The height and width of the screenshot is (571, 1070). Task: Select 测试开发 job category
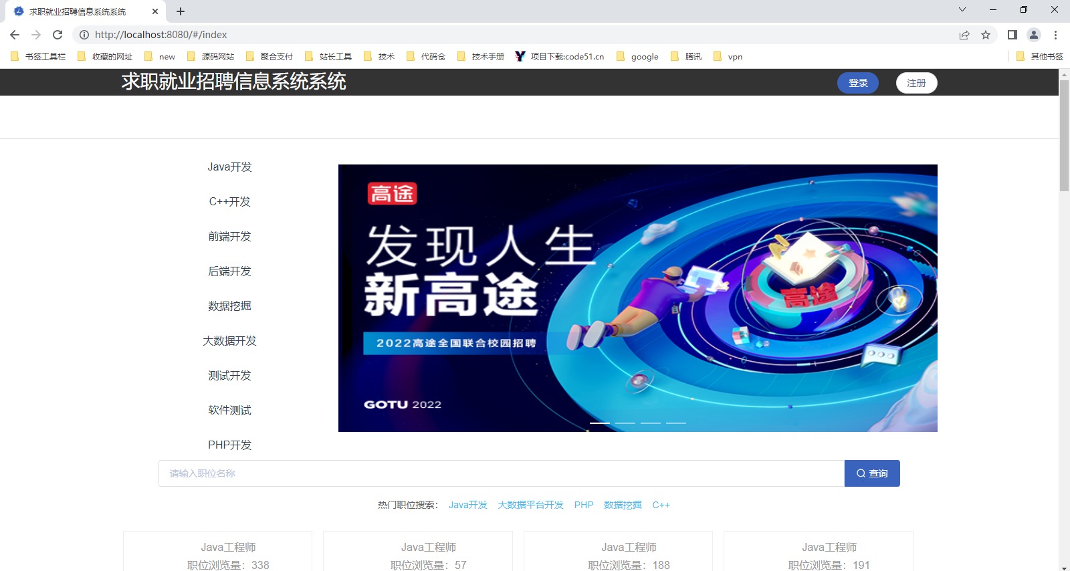click(x=229, y=376)
